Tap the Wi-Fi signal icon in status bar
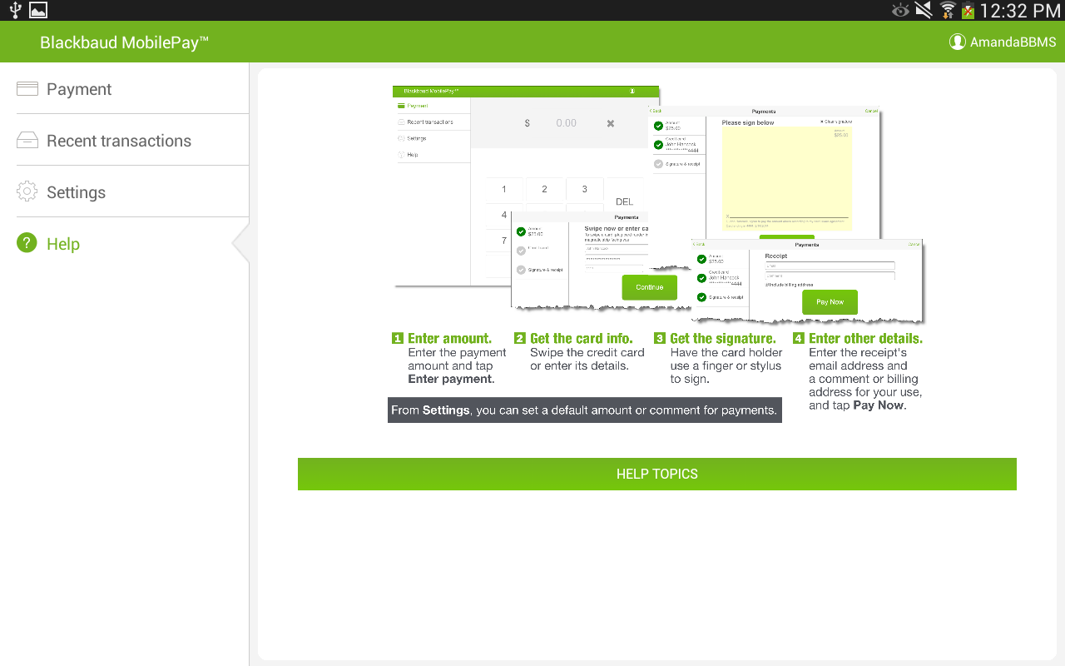 [x=947, y=10]
